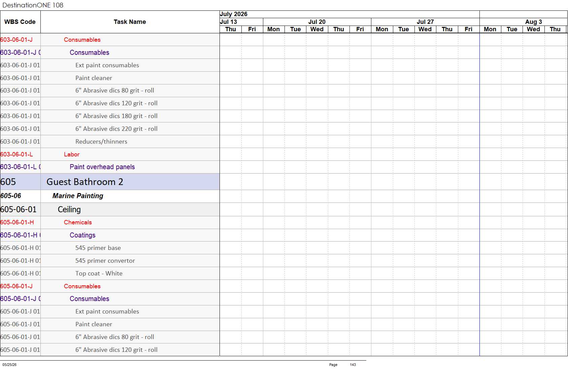Click the Reducers/thinners task
568x369 pixels.
click(x=101, y=142)
